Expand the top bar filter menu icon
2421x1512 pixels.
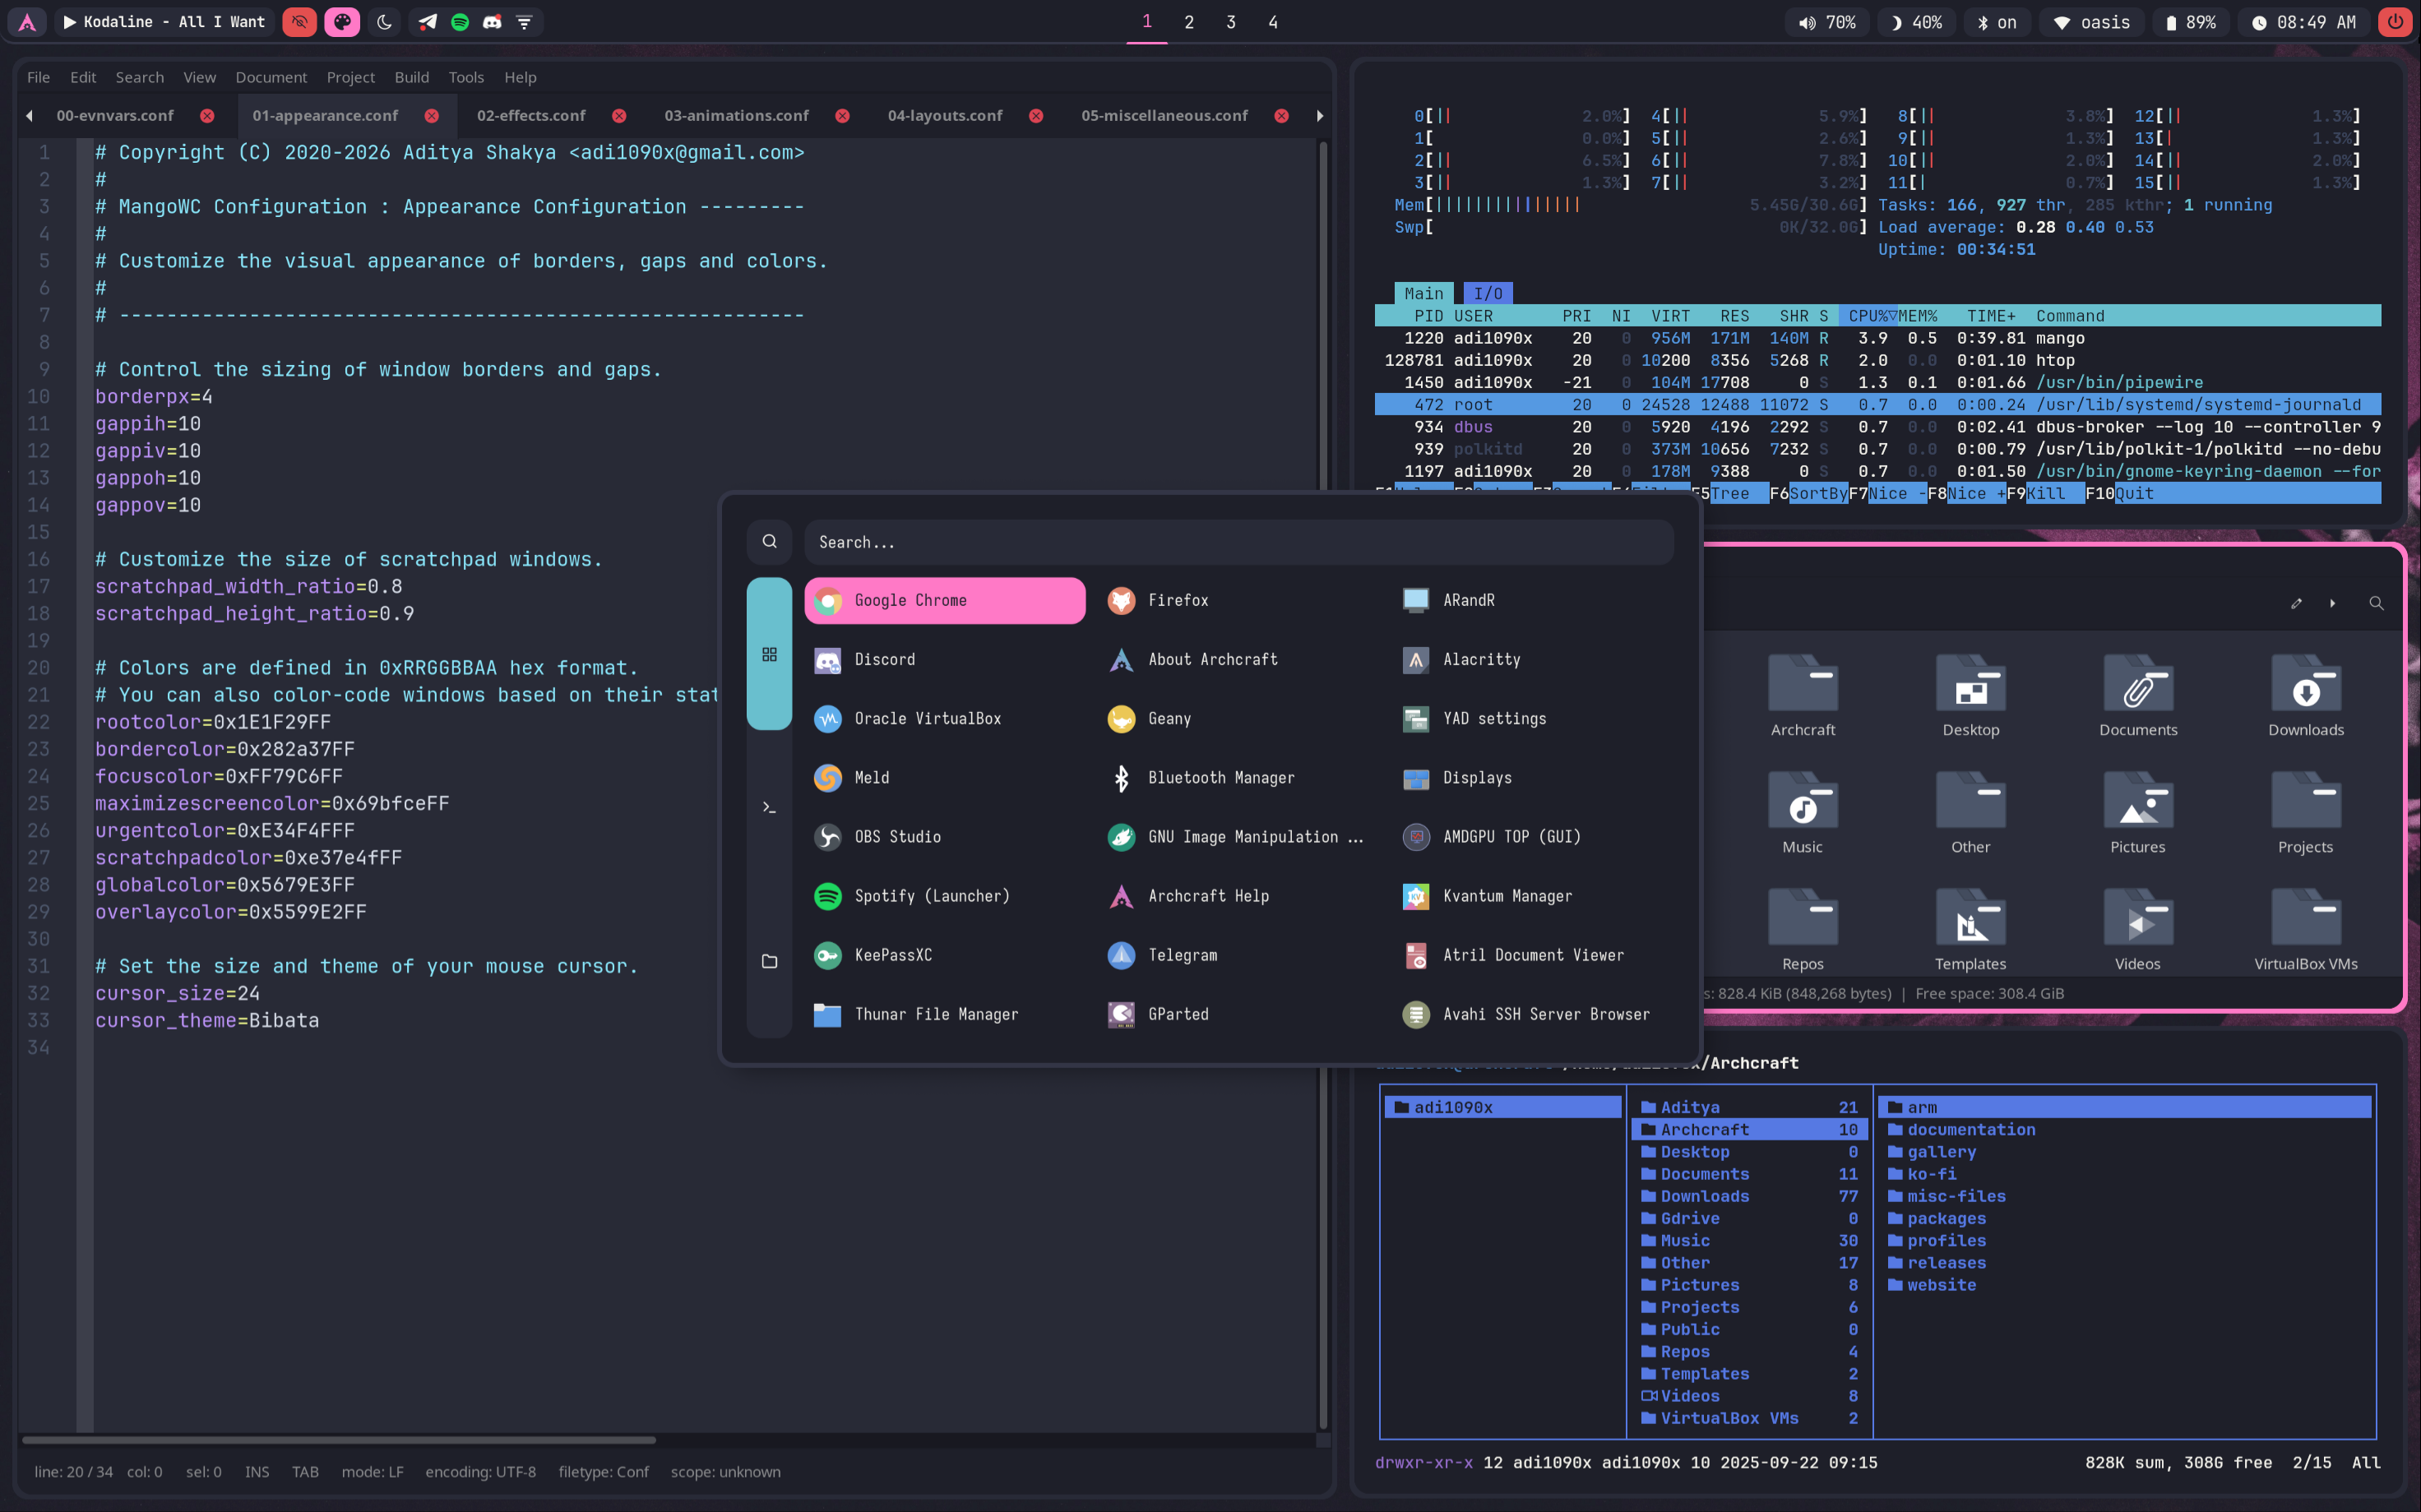click(524, 22)
